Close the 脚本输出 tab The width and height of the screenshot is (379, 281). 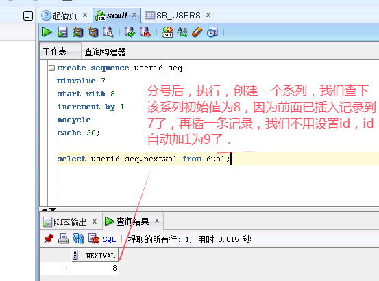point(95,222)
